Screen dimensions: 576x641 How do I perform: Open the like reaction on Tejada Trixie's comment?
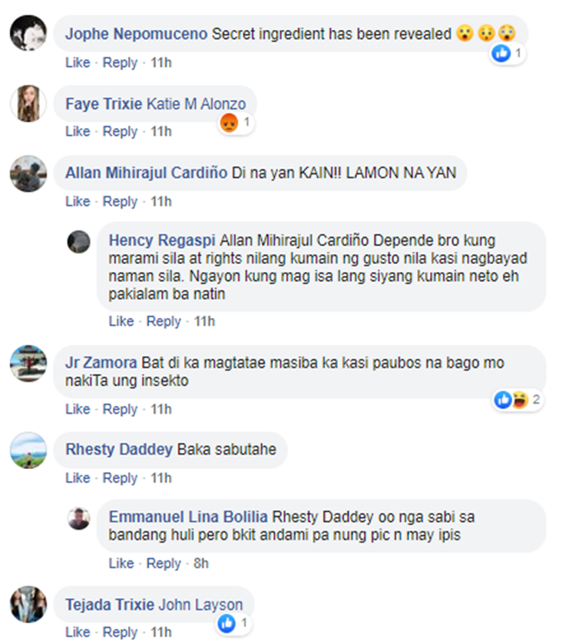233,623
